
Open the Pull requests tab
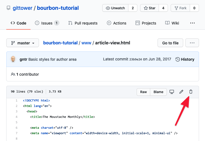tap(83, 23)
